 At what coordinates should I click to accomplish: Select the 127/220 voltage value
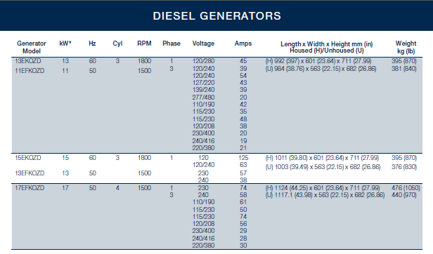point(204,83)
